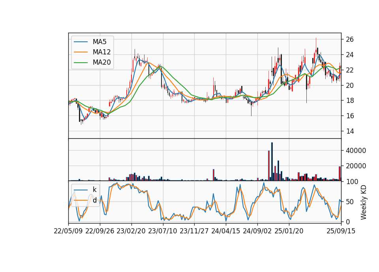379x272 pixels.
Task: Click the 25/09/15 date tick label
Action: tap(341, 231)
